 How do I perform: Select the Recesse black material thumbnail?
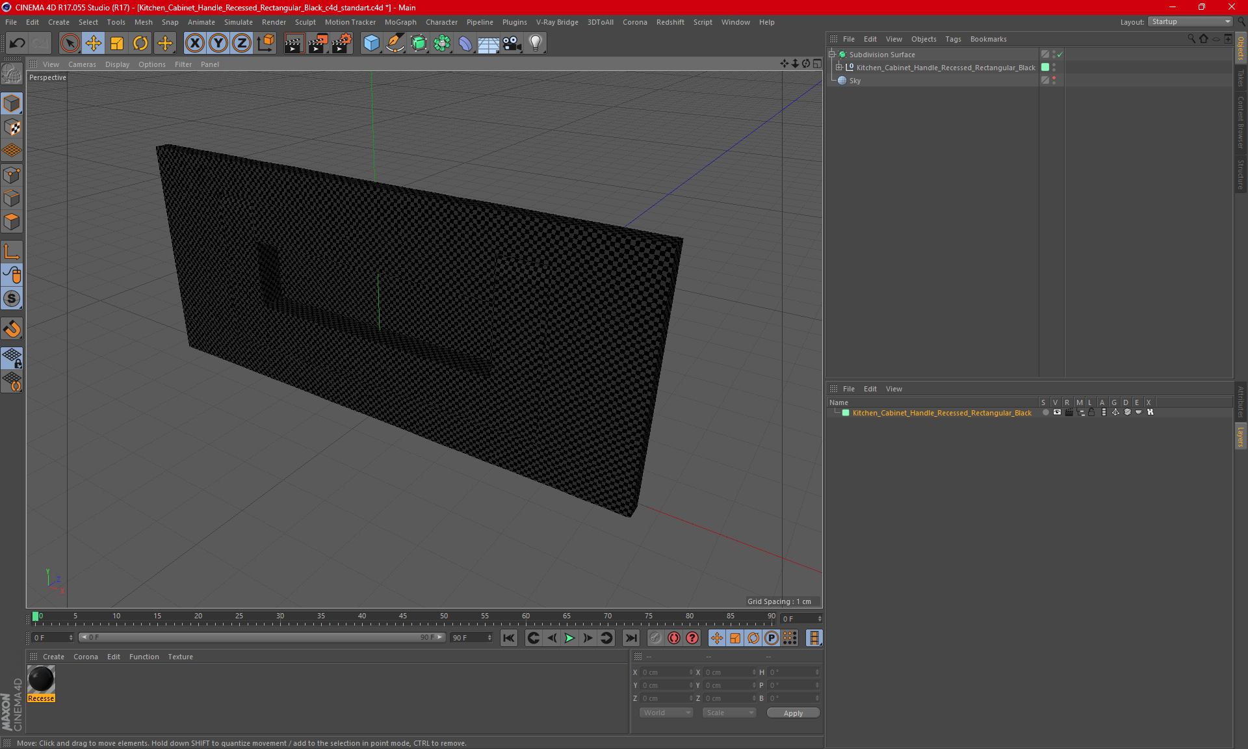coord(41,680)
